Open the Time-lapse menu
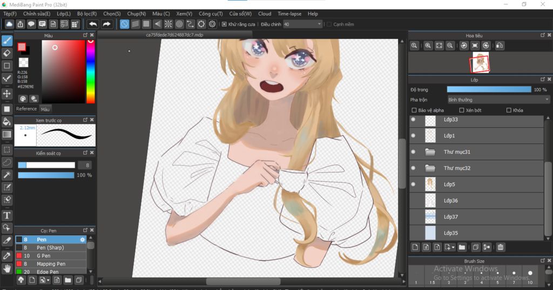The image size is (553, 290). [289, 13]
